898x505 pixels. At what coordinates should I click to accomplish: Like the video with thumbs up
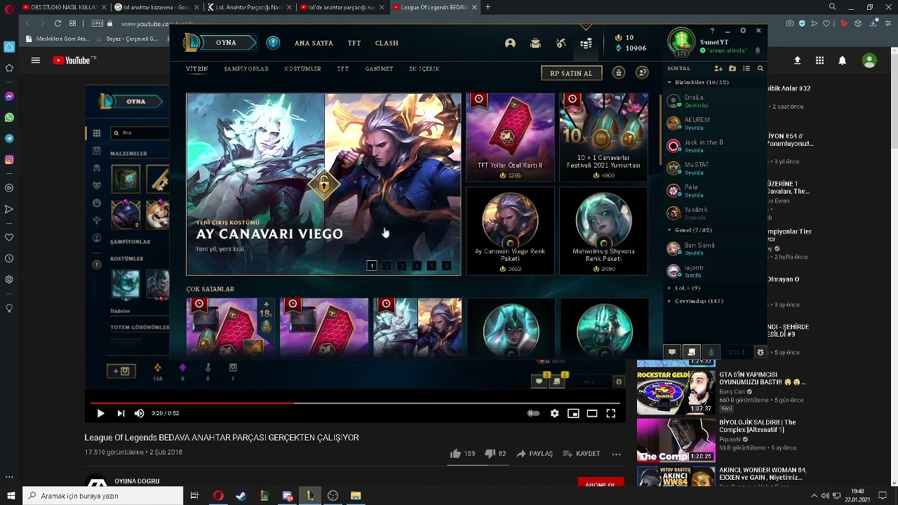(x=455, y=454)
